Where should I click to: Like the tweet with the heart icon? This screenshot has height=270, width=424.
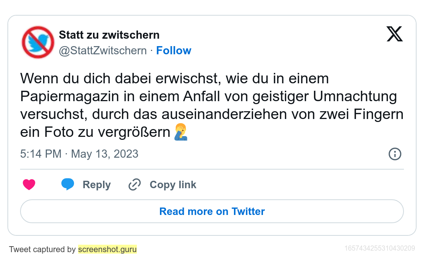pyautogui.click(x=29, y=184)
